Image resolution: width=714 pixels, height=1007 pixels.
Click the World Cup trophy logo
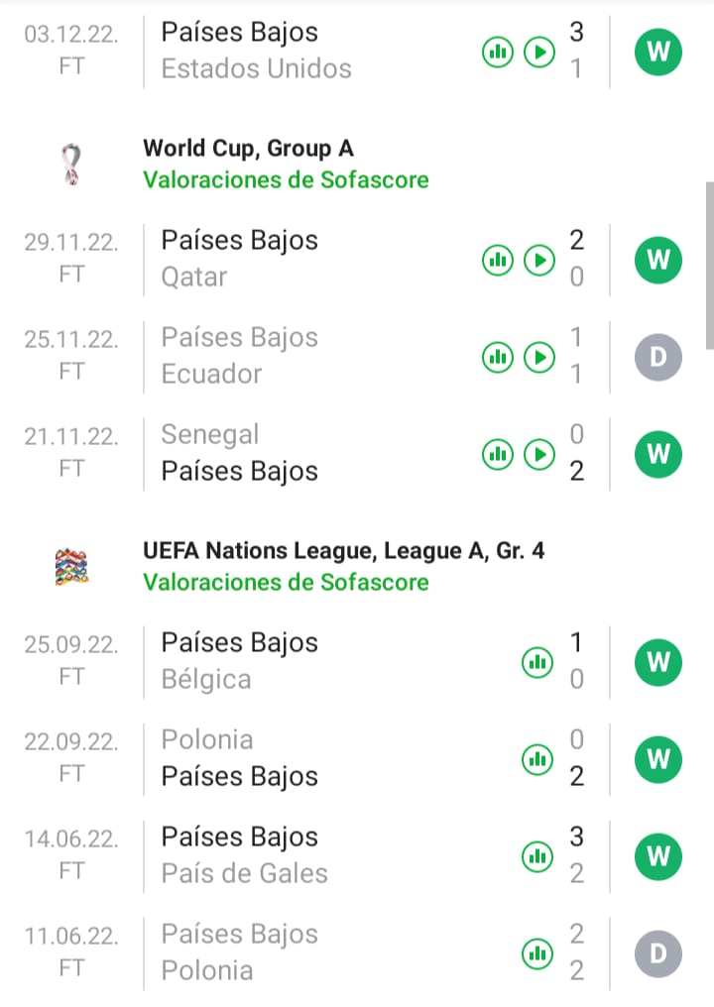click(x=71, y=165)
